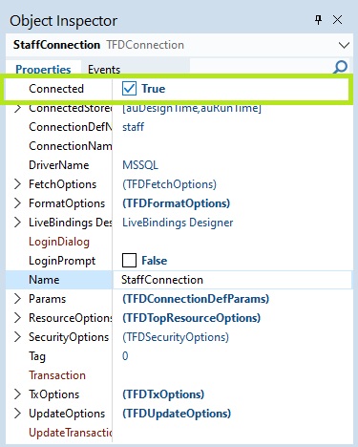
Task: Open the StaffConnection component dropdown
Action: tap(344, 45)
